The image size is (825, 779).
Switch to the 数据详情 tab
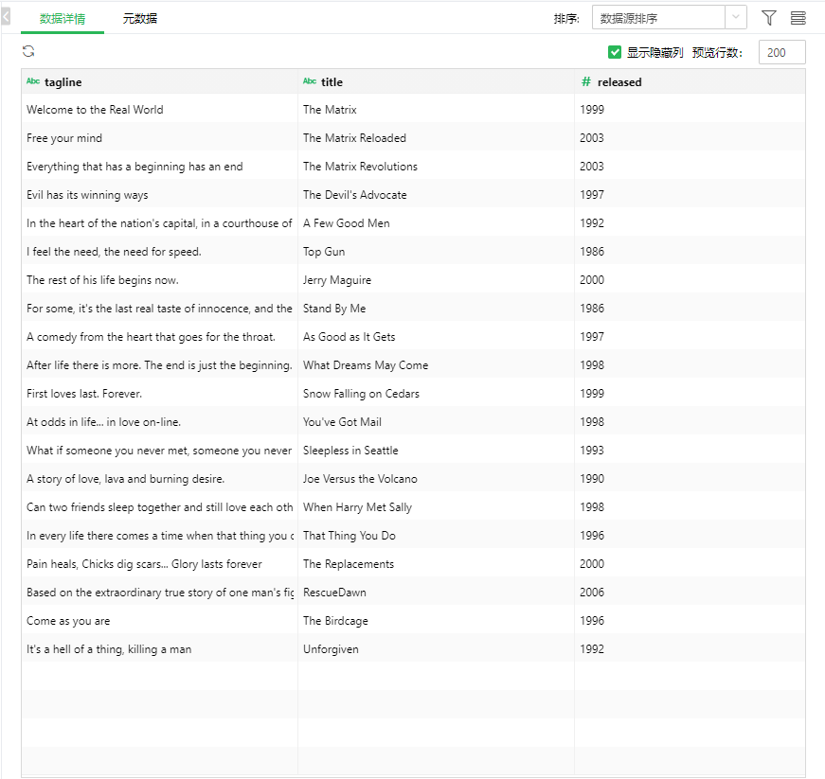pos(63,18)
